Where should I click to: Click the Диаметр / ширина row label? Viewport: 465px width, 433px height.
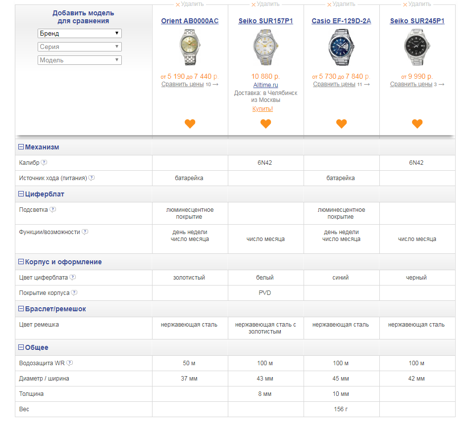click(x=44, y=378)
